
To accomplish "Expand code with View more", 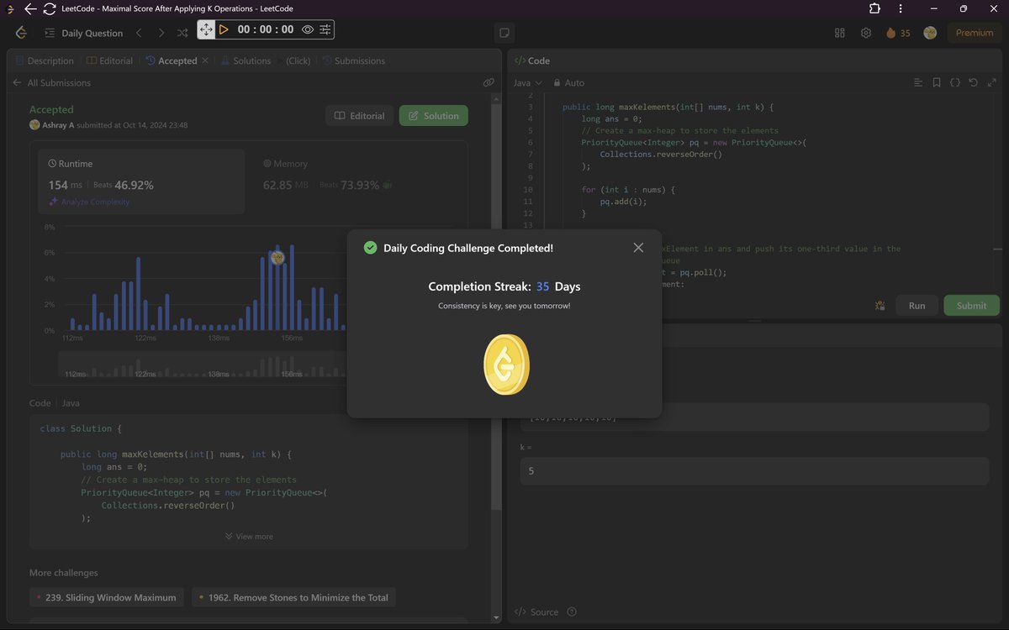I will point(249,536).
